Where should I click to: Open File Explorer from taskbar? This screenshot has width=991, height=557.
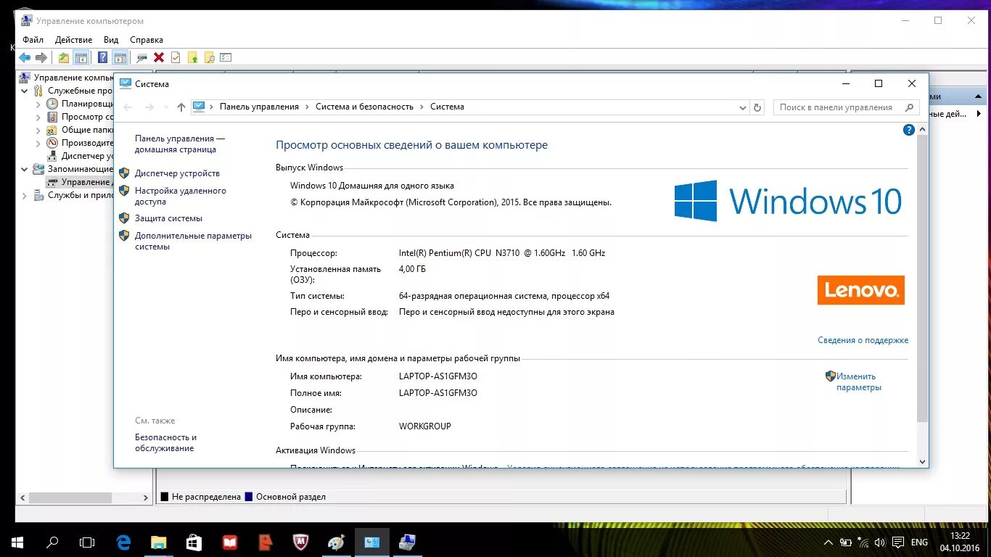(x=158, y=542)
